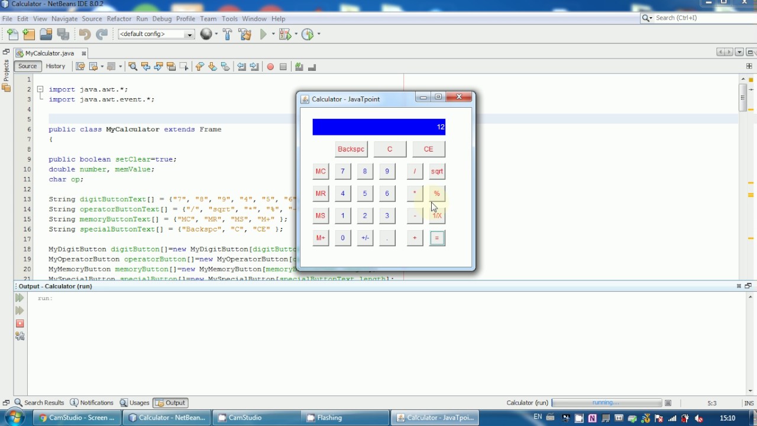The image size is (757, 426).
Task: Open the Search Results bottom tab
Action: pos(39,403)
